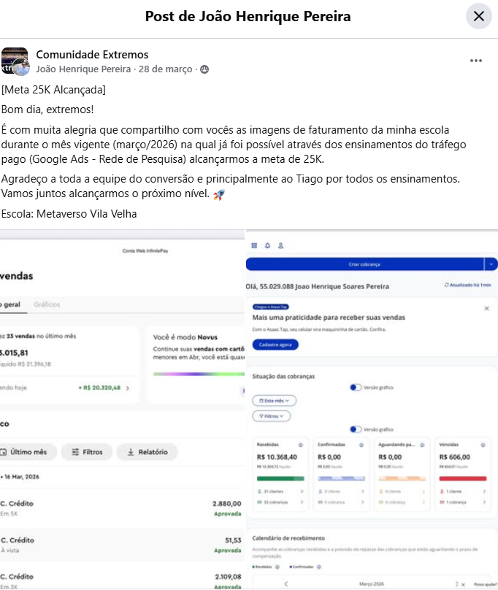Click the info icon beside Vencidas
This screenshot has height=590, width=498.
tap(483, 445)
